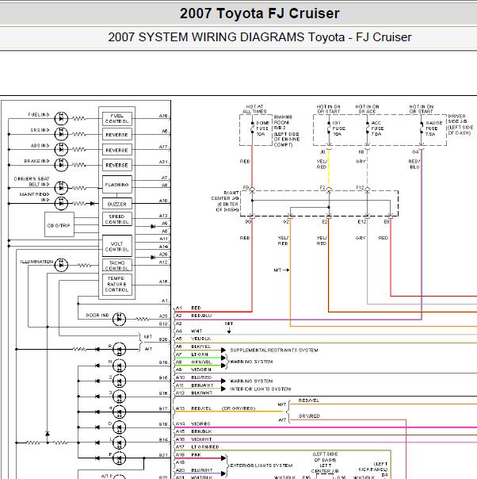Click 'SUPPLEMENTAL RESTRAINTS SYSTEM' text
477x479 pixels.
tap(274, 350)
